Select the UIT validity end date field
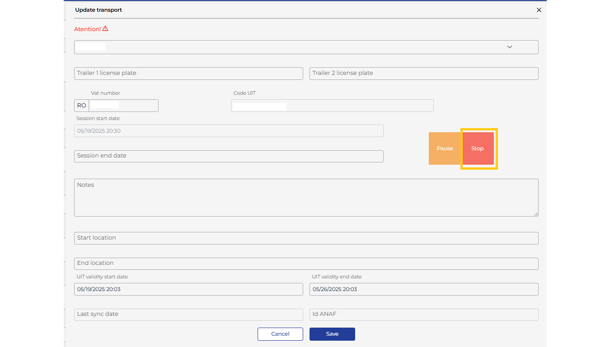610x347 pixels. [423, 289]
